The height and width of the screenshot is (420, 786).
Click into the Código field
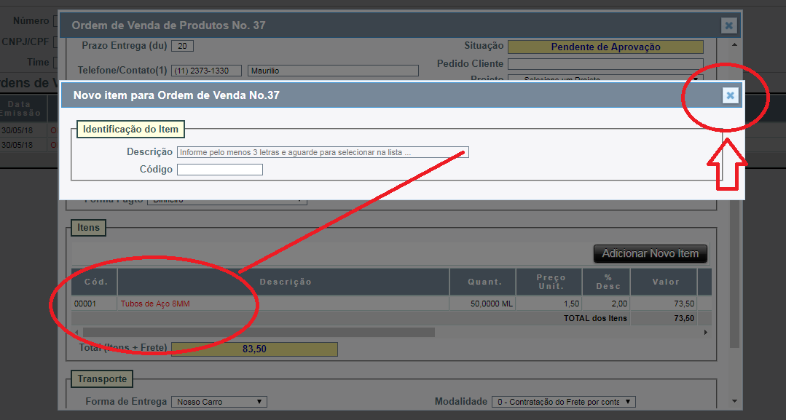[219, 170]
